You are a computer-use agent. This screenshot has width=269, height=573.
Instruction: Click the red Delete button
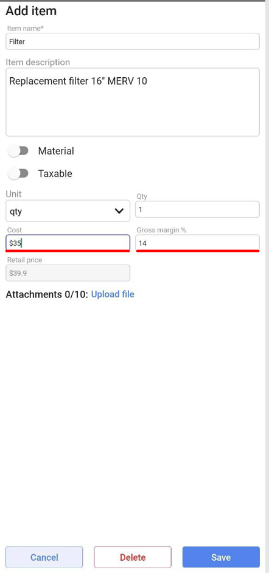coord(133,557)
